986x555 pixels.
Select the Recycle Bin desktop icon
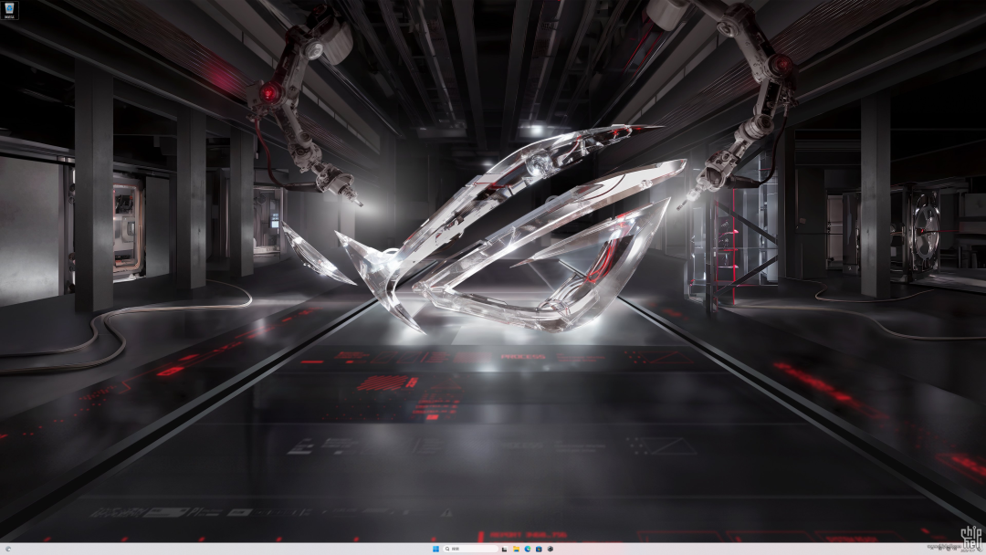click(x=9, y=10)
